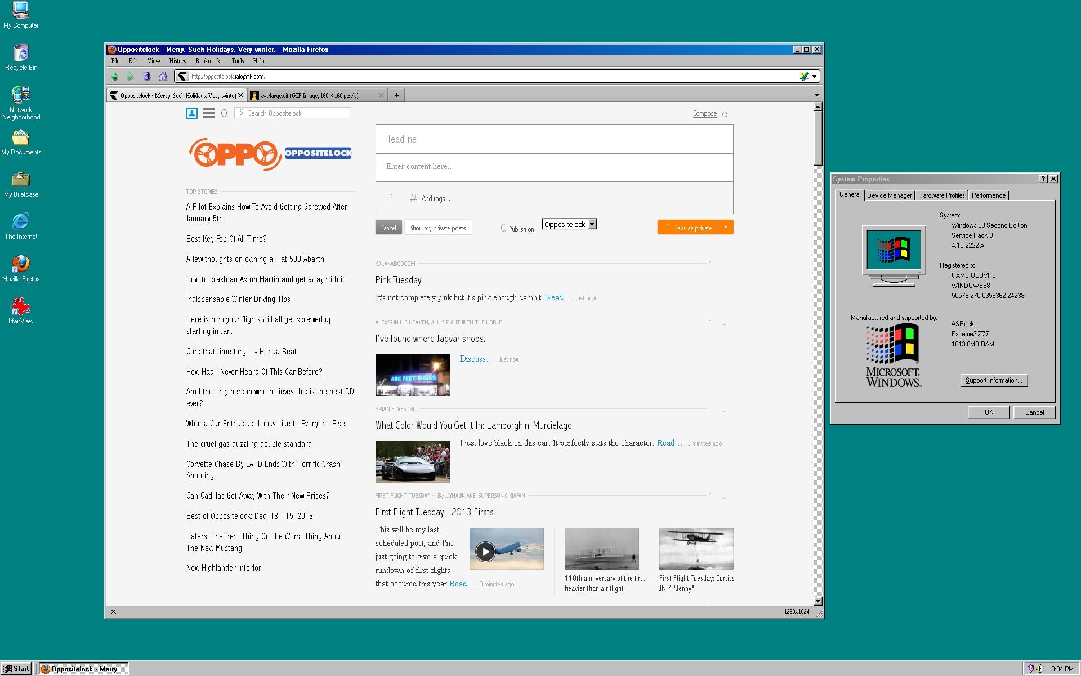
Task: Switch to Performance tab in System Properties
Action: click(x=988, y=195)
